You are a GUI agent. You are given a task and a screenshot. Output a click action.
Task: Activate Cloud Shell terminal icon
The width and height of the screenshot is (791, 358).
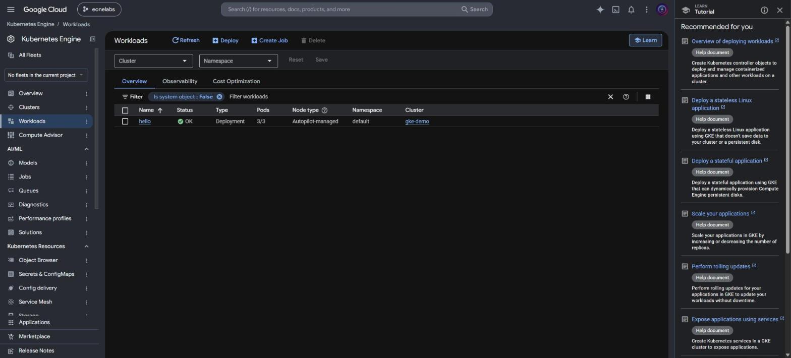(x=615, y=10)
